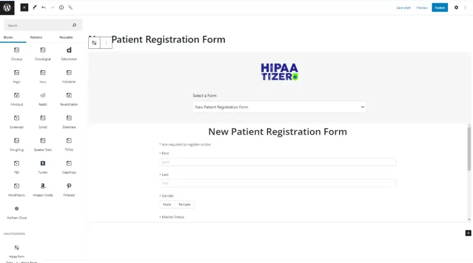This screenshot has height=263, width=473.
Task: Open the editor settings gear
Action: click(x=456, y=7)
